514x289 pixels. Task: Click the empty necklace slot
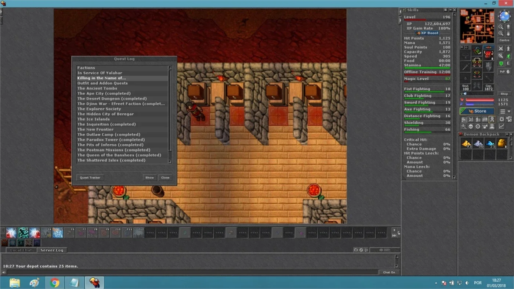click(x=465, y=55)
